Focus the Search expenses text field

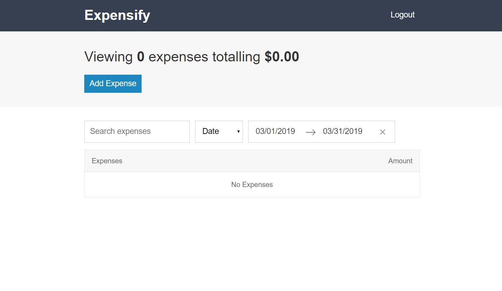point(137,132)
